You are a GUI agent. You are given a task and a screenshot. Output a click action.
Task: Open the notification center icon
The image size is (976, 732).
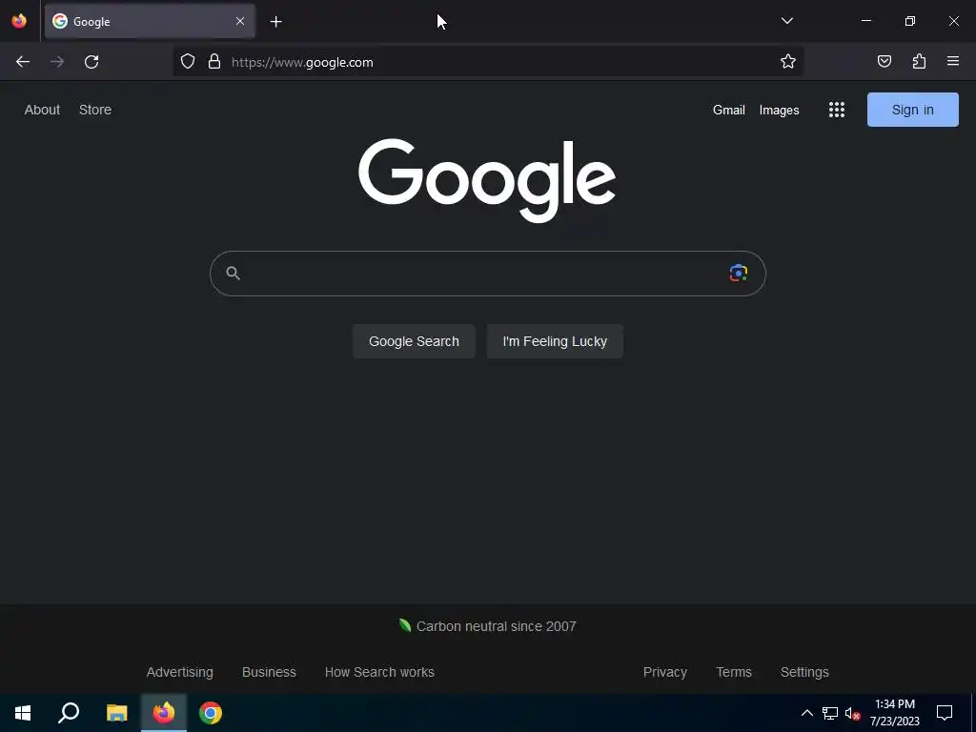[x=945, y=713]
